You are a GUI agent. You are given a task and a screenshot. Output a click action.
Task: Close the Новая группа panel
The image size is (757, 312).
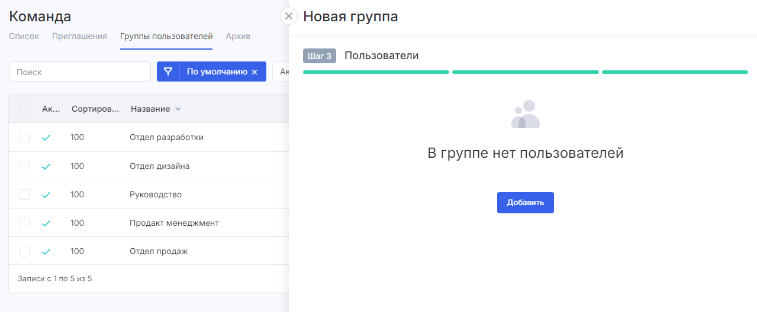click(x=289, y=16)
